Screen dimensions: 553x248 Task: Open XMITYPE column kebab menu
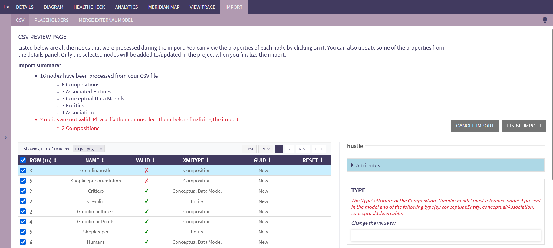[x=207, y=160]
